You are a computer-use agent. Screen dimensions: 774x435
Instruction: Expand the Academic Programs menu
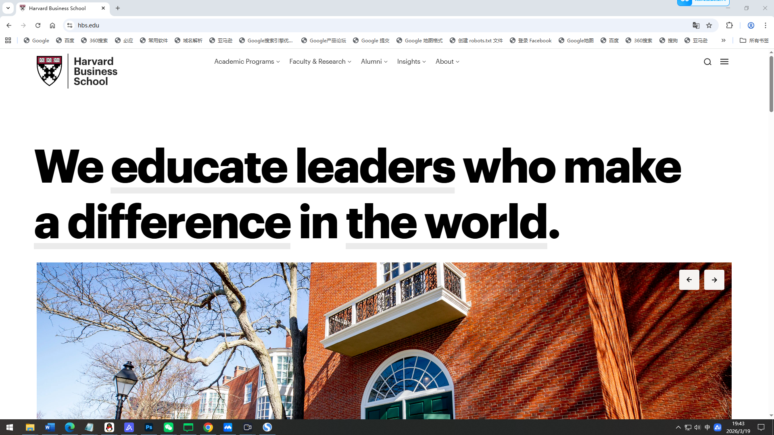coord(247,62)
